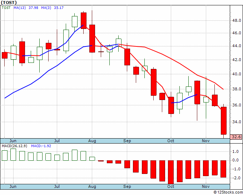Image resolution: width=243 pixels, height=195 pixels.
Task: Click Jun on the price chart axis
Action: click(x=13, y=141)
